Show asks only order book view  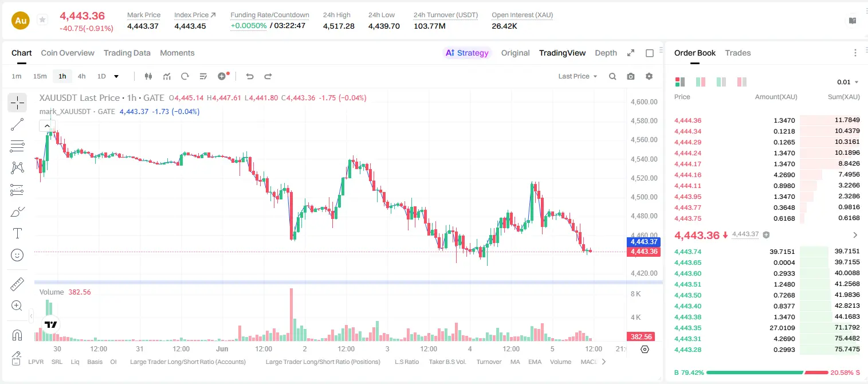tap(742, 82)
